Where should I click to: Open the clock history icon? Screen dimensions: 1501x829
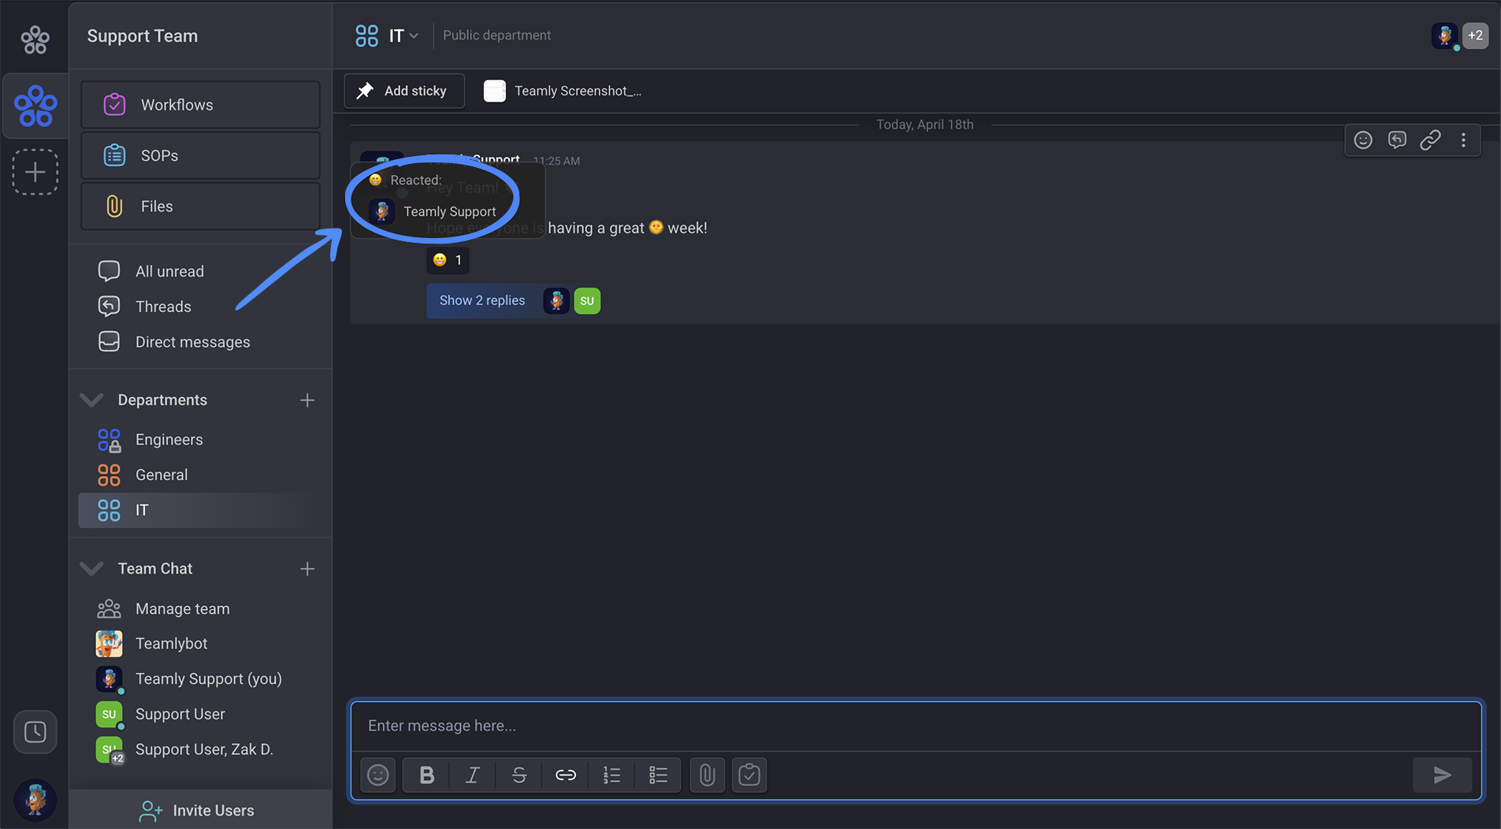click(35, 732)
